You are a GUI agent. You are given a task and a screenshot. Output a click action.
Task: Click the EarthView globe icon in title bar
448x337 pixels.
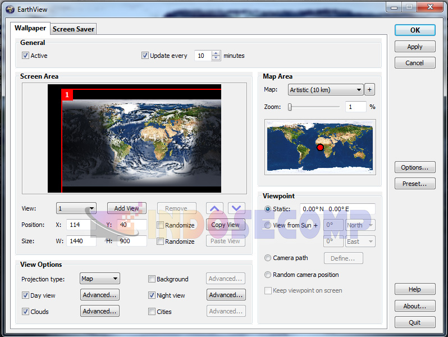10,10
